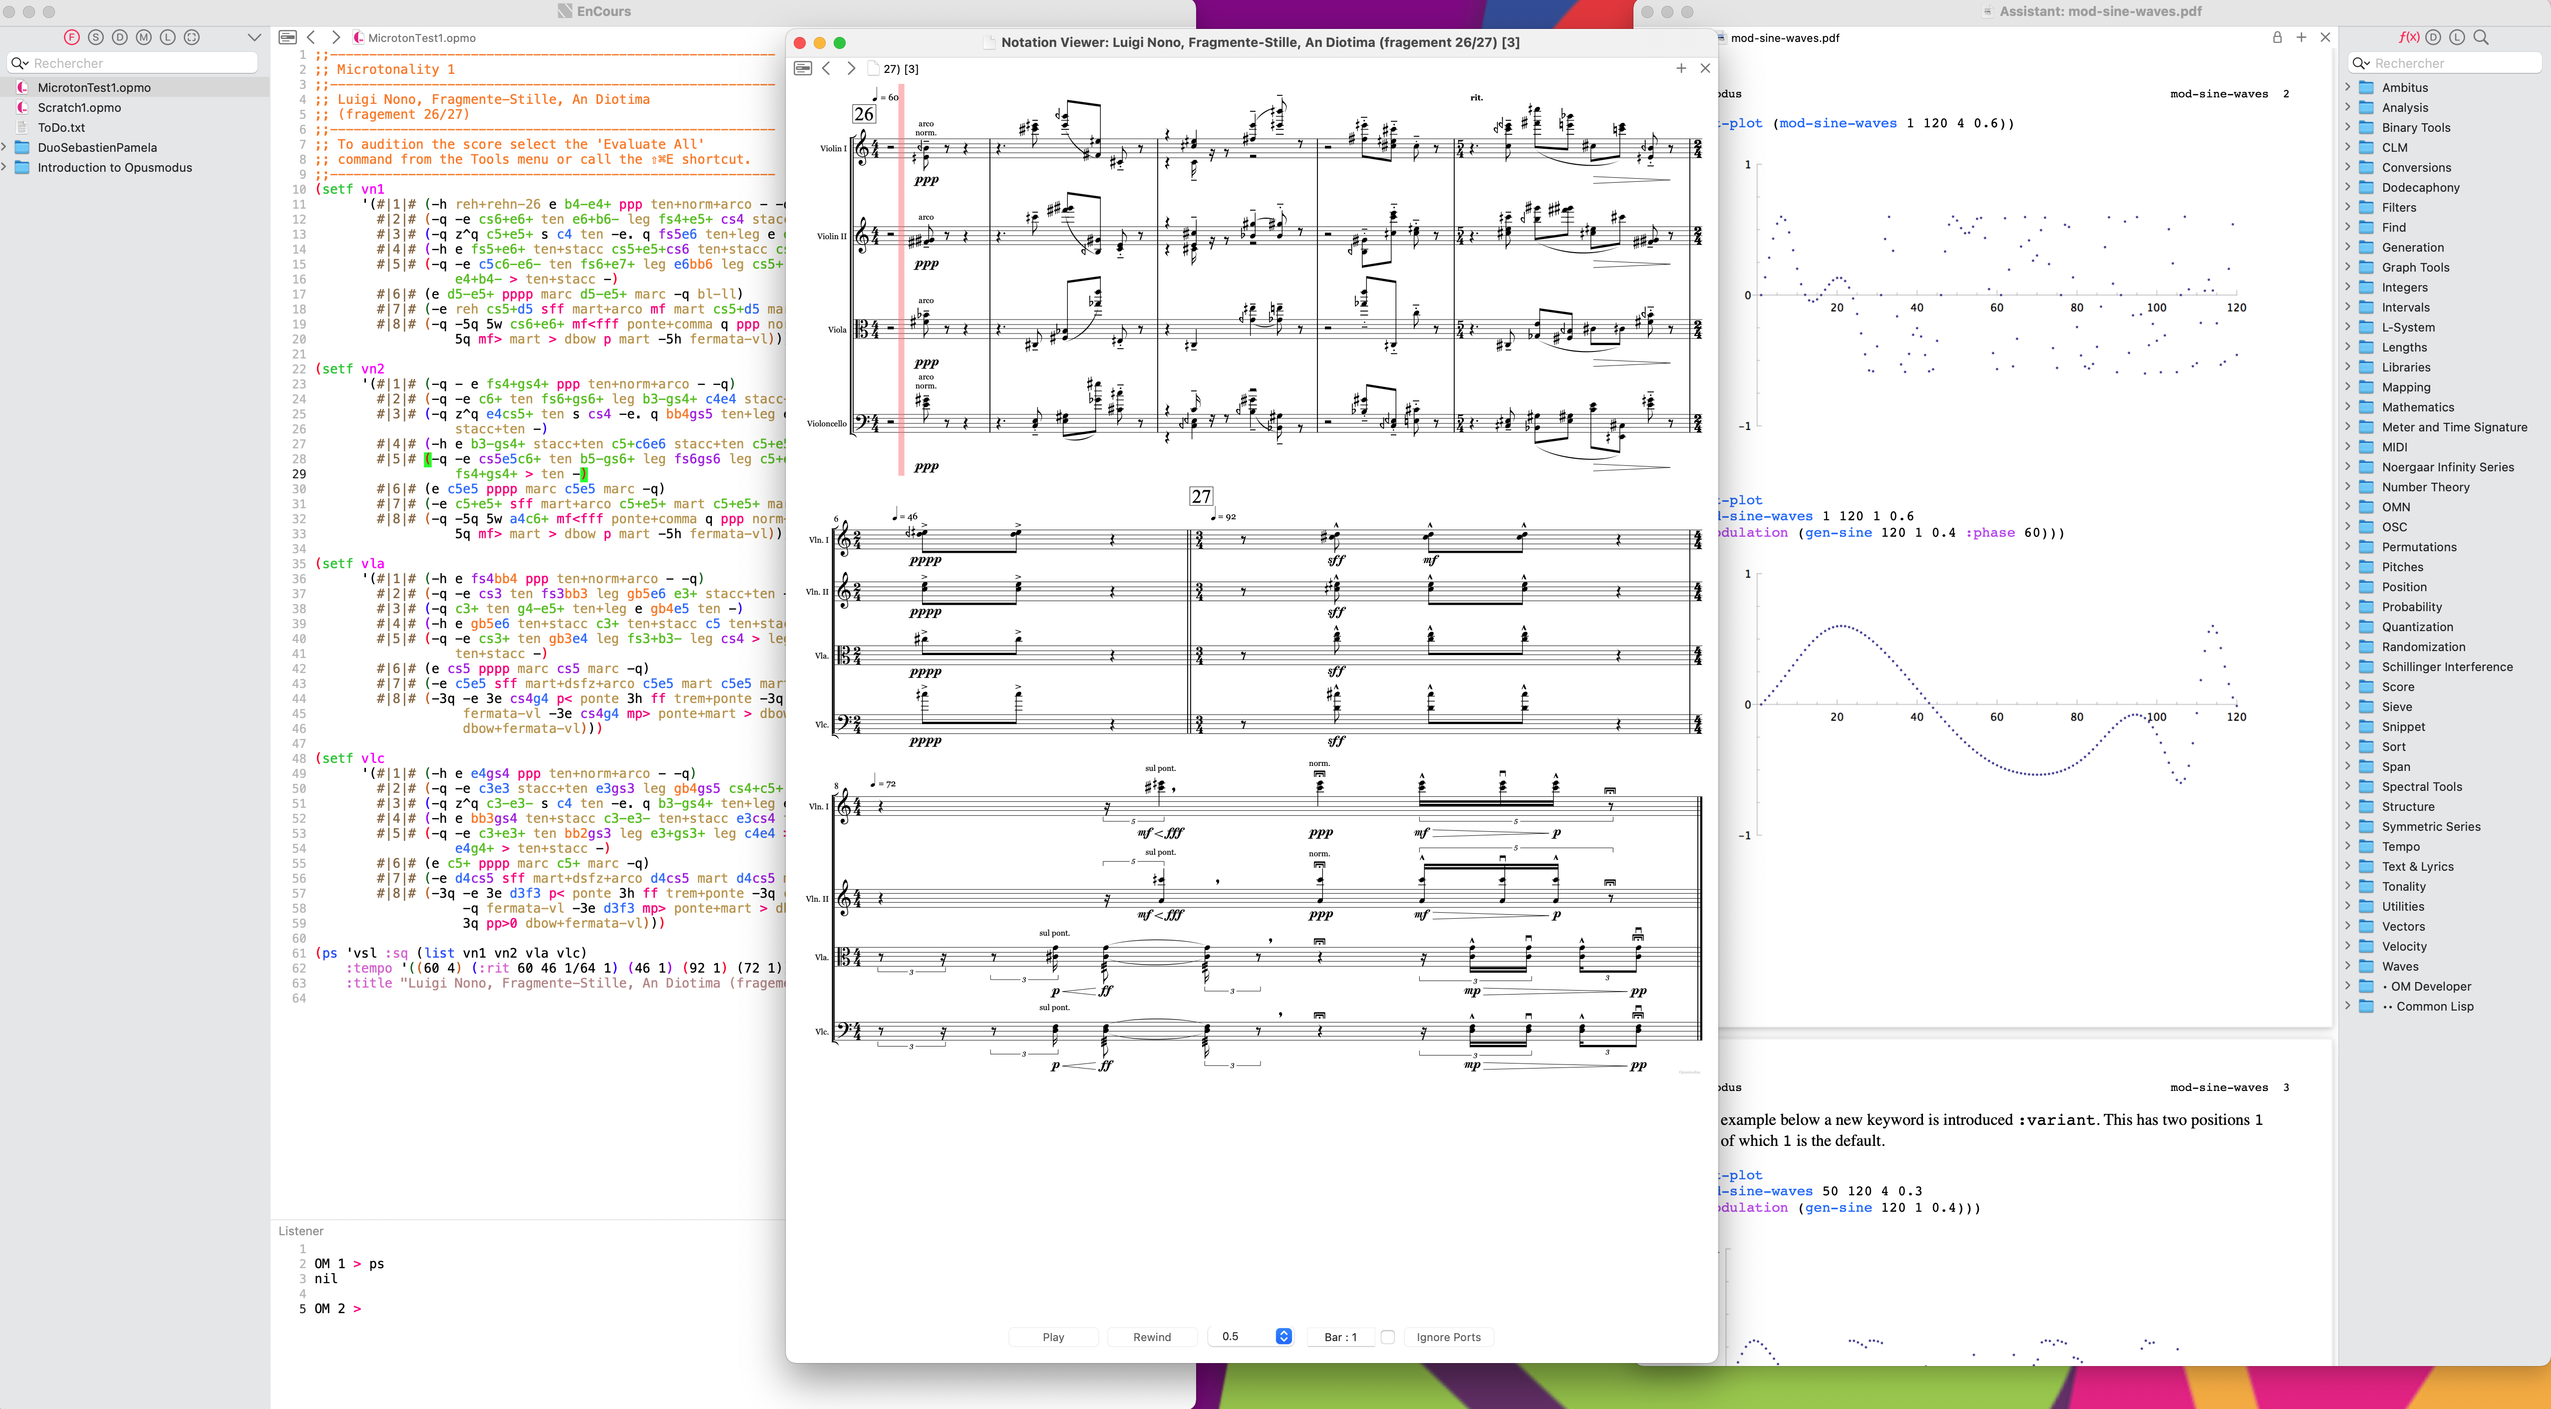
Task: Click the Notation Viewer plus icon
Action: (x=1680, y=68)
